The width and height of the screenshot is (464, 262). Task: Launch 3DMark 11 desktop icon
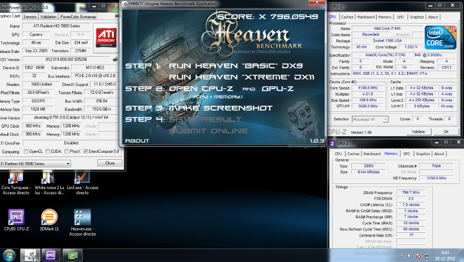click(x=49, y=220)
